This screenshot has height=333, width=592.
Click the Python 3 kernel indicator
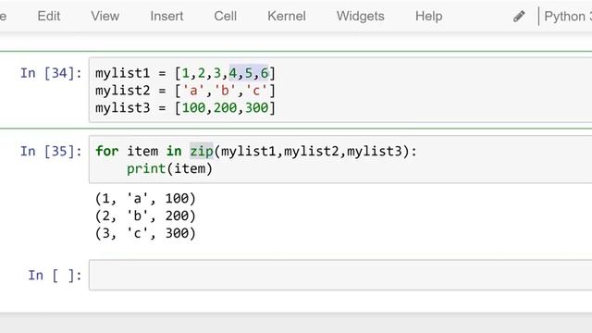568,17
